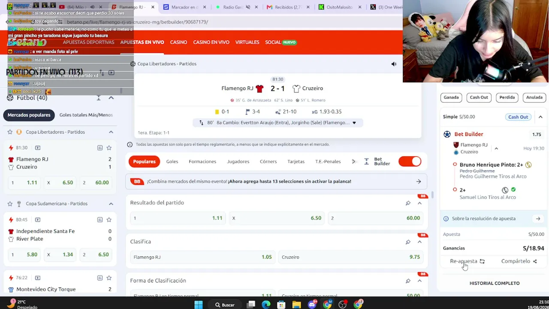Viewport: 549px width, 309px height.
Task: Select Goles totales Más/Menos filter
Action: (x=86, y=115)
